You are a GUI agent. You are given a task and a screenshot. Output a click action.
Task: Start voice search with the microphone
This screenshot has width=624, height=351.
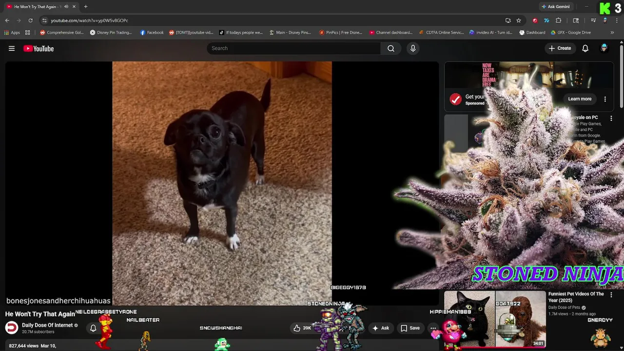tap(413, 48)
